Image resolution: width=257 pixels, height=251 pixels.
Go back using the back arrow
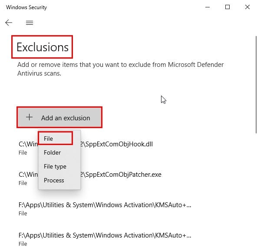(9, 23)
